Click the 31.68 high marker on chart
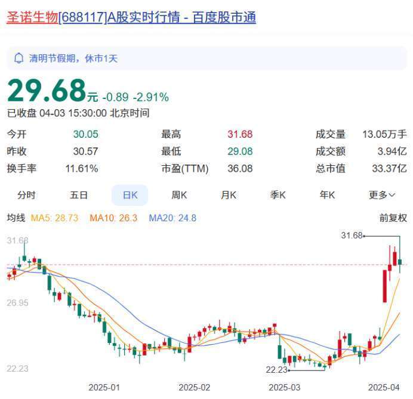Image resolution: width=413 pixels, height=399 pixels. [x=352, y=236]
